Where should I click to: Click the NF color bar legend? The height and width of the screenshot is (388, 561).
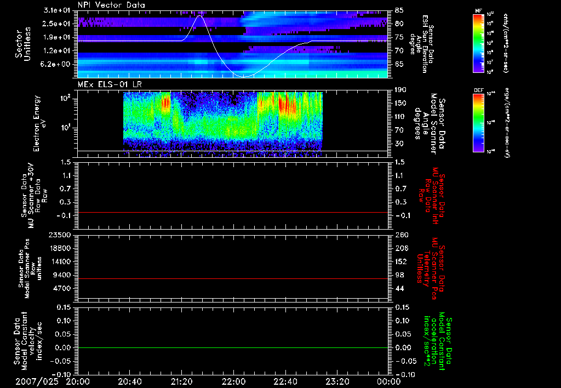click(478, 43)
